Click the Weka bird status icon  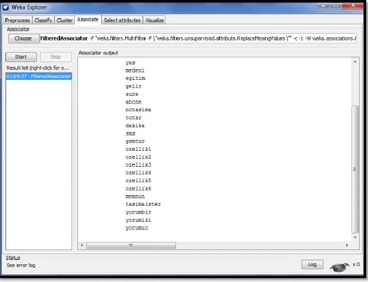[x=340, y=267]
